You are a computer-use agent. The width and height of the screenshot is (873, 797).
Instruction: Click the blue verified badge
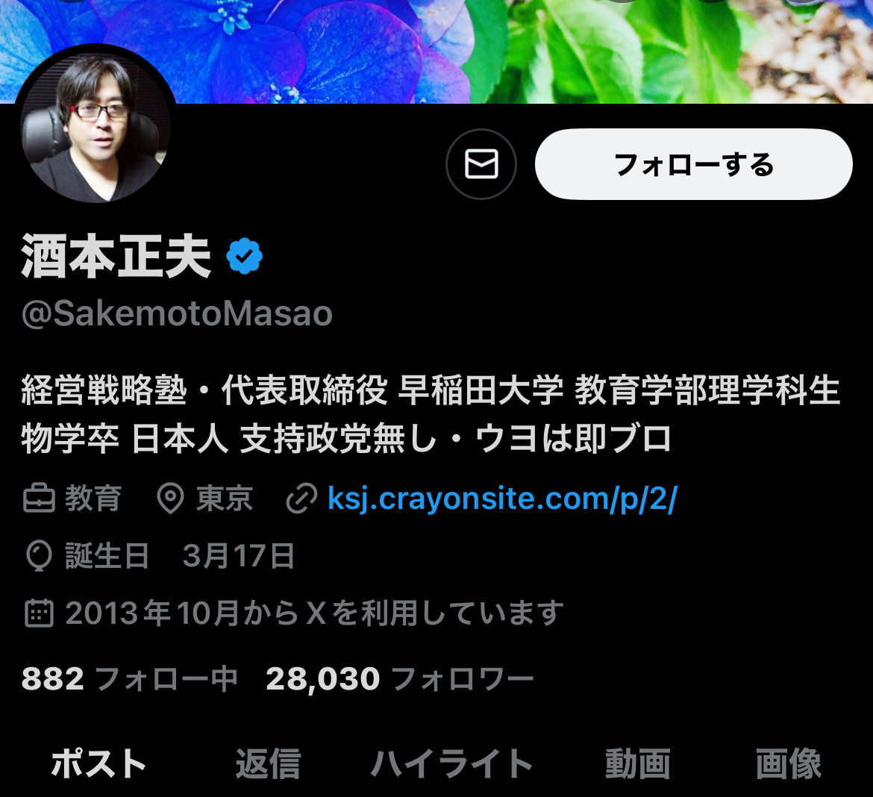245,256
